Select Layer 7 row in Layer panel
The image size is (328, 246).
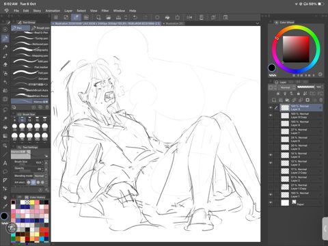(x=301, y=131)
